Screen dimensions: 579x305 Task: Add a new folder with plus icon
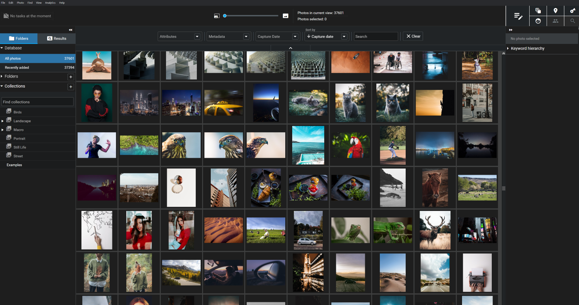click(71, 77)
